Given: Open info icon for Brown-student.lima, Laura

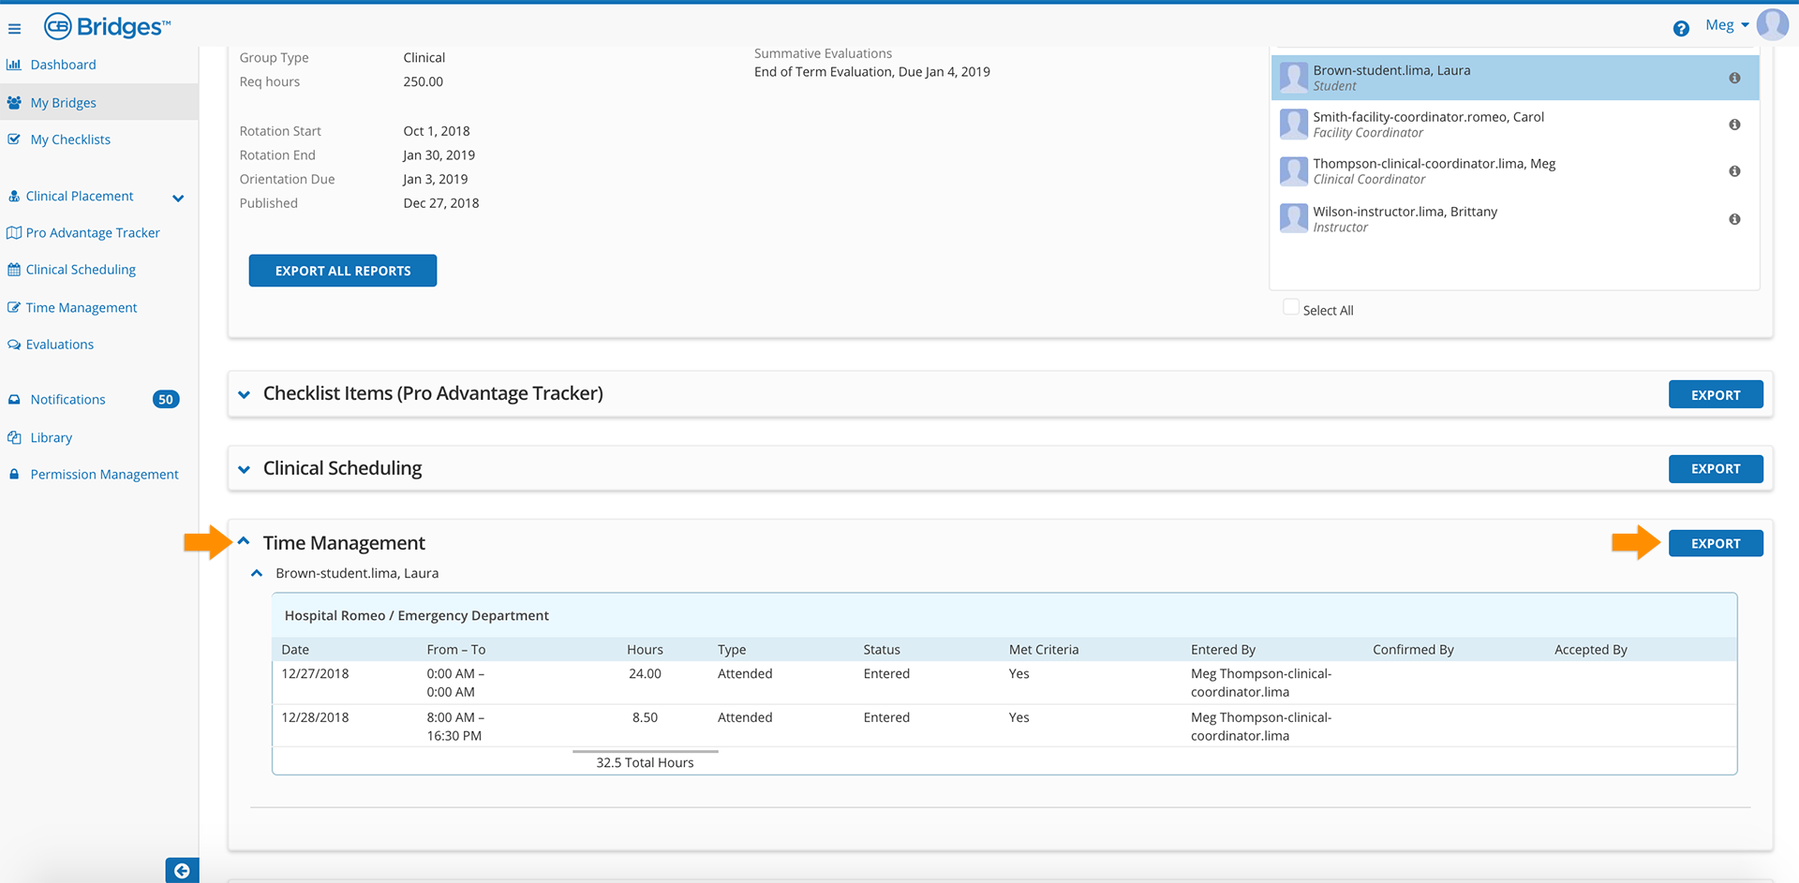Looking at the screenshot, I should point(1734,78).
